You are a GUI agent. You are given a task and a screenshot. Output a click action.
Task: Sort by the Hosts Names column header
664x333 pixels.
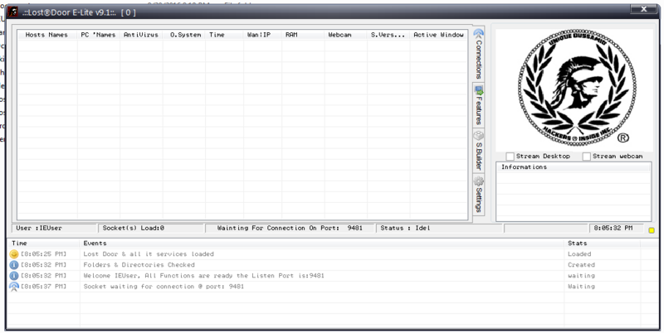coord(47,35)
